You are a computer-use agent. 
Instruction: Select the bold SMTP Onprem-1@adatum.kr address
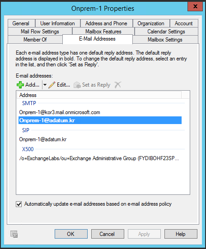[100, 120]
